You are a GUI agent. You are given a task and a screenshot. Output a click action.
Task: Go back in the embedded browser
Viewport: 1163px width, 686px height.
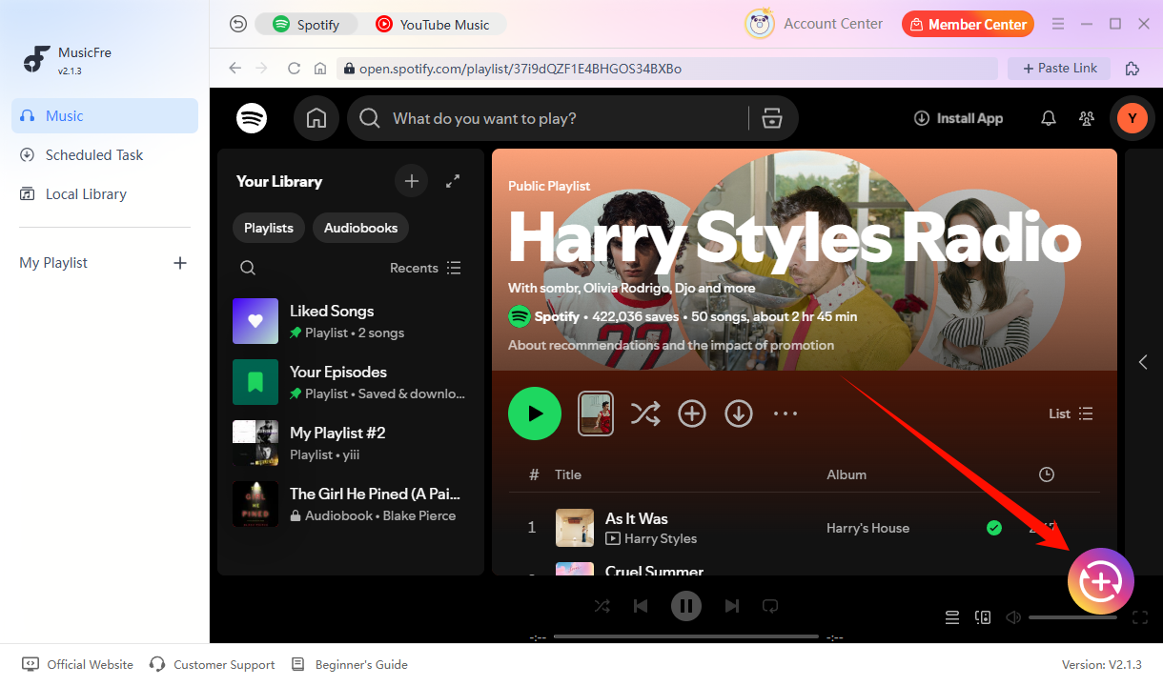(235, 69)
